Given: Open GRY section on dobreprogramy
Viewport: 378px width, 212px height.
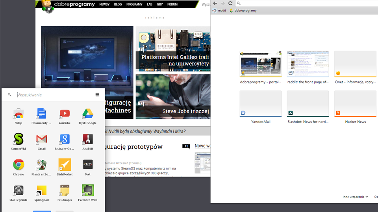Looking at the screenshot, I should point(159,4).
